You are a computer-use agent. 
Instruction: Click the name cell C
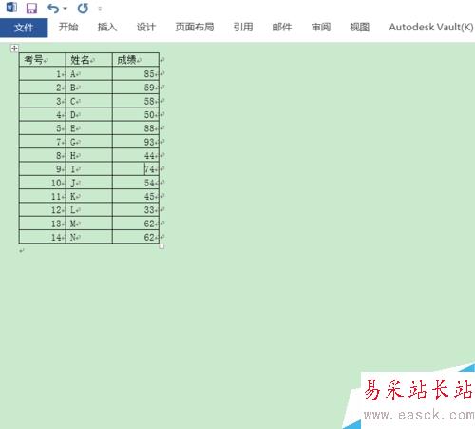(89, 101)
